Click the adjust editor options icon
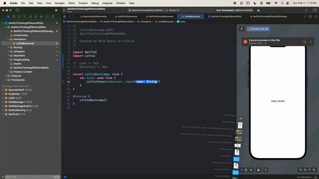 310,16
